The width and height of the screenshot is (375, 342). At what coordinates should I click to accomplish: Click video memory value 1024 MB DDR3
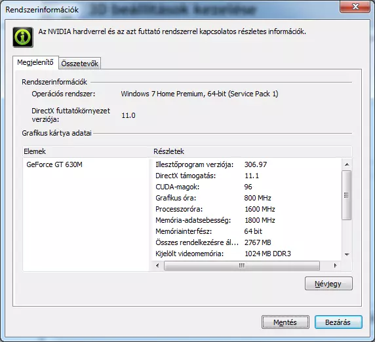pyautogui.click(x=267, y=254)
